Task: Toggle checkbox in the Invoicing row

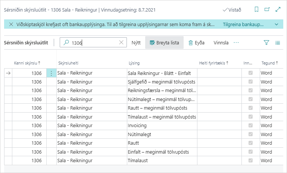Action: tap(250, 126)
